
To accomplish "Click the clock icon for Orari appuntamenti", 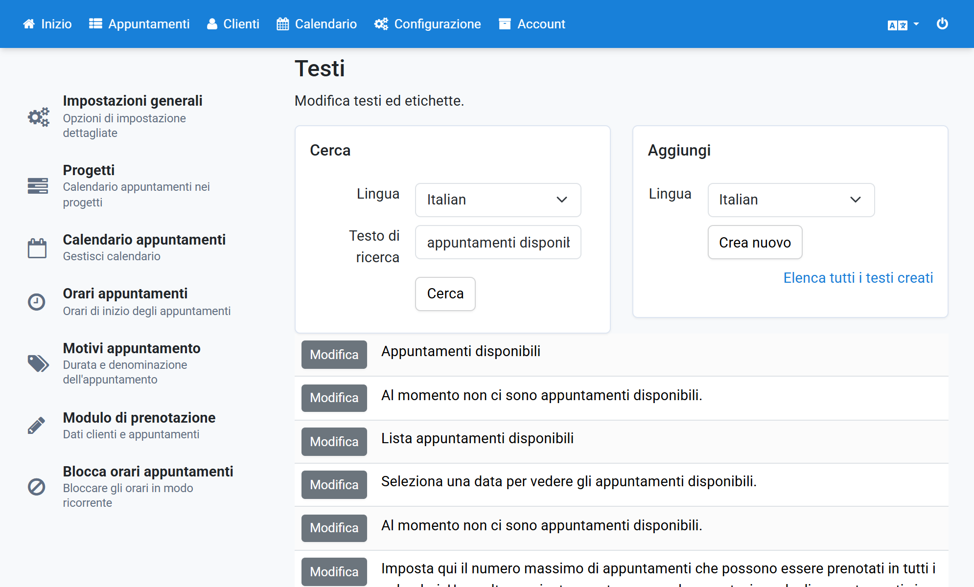I will click(37, 302).
